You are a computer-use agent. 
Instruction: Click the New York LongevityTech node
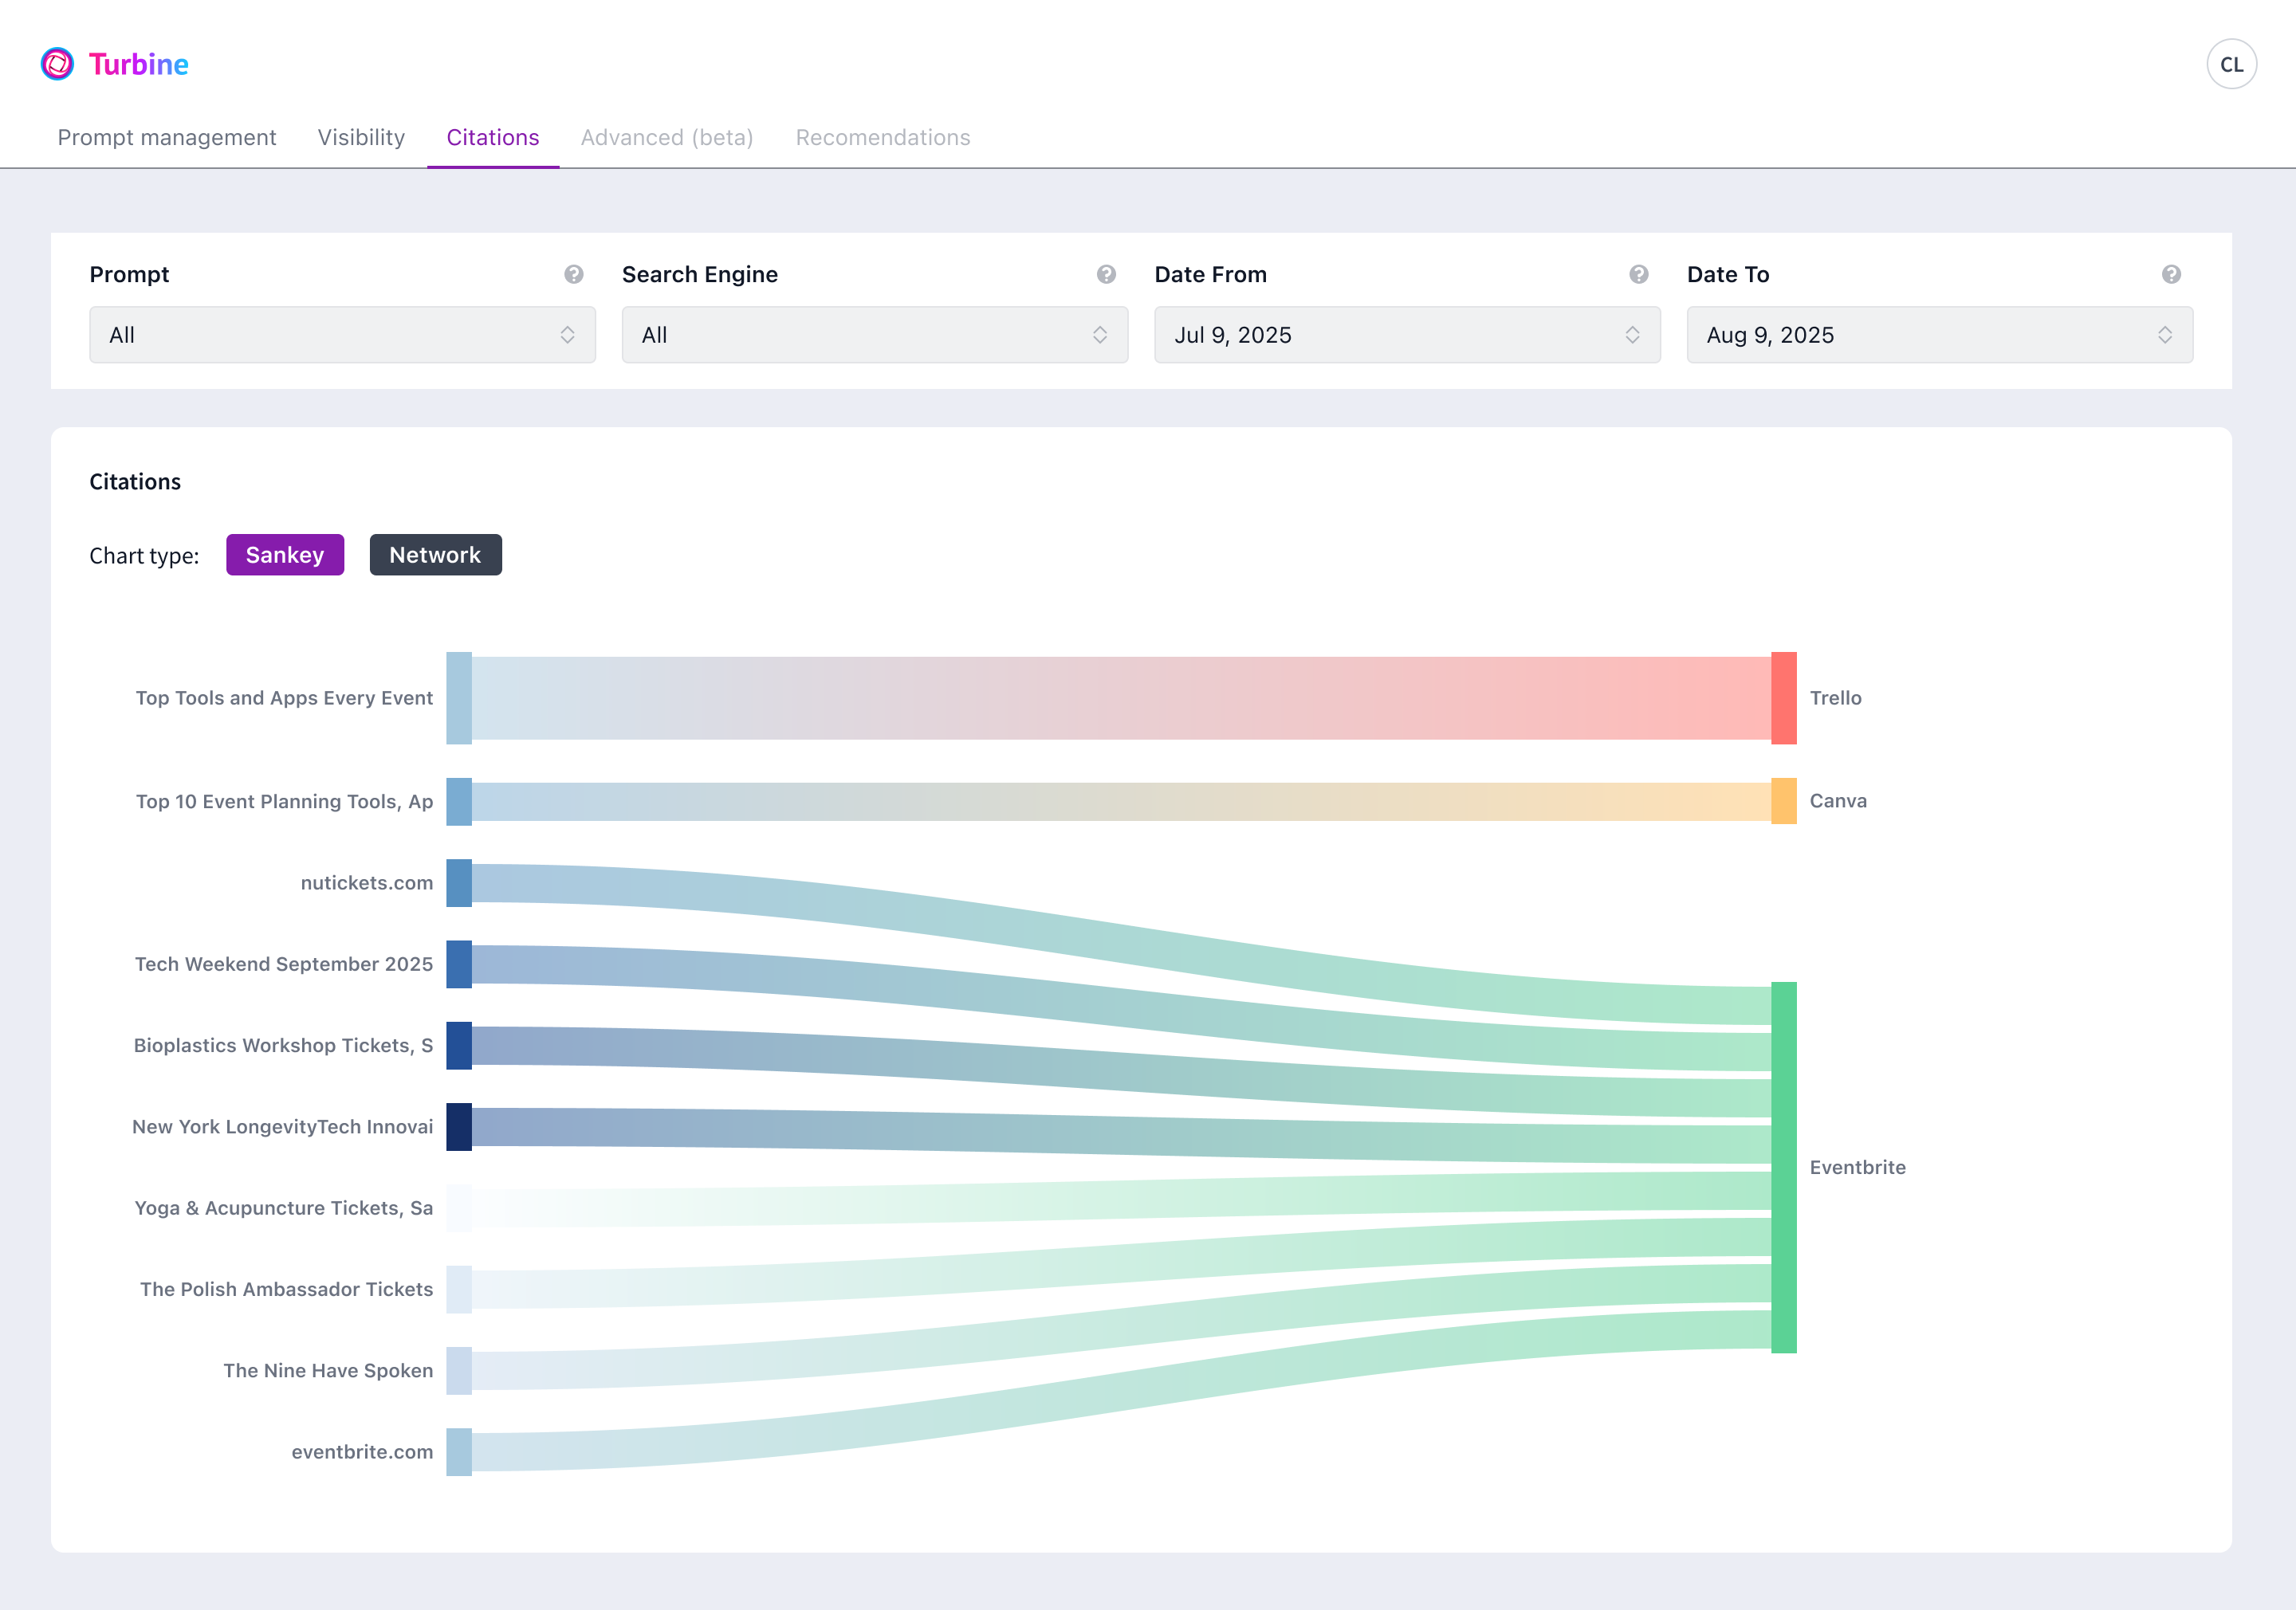coord(459,1127)
